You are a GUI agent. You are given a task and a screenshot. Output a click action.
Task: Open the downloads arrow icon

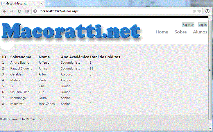(207, 11)
